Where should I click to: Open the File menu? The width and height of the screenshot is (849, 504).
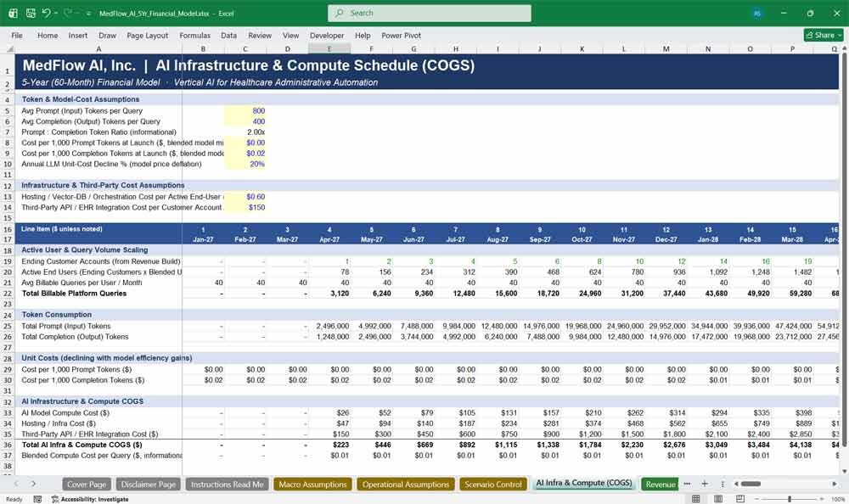coord(17,35)
